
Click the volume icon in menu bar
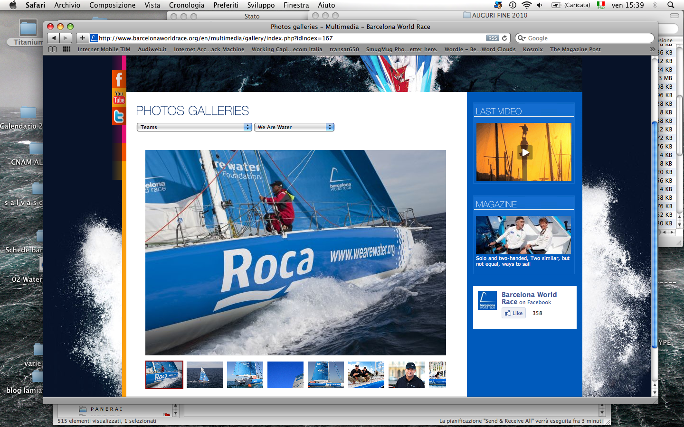tap(540, 5)
